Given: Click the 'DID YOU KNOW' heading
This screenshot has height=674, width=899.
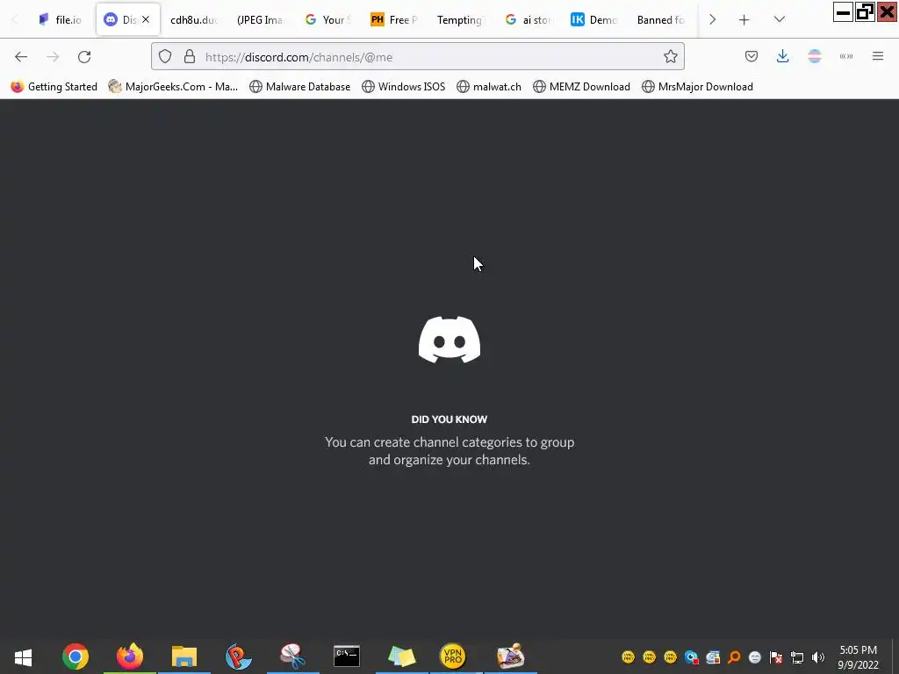Looking at the screenshot, I should coord(449,419).
